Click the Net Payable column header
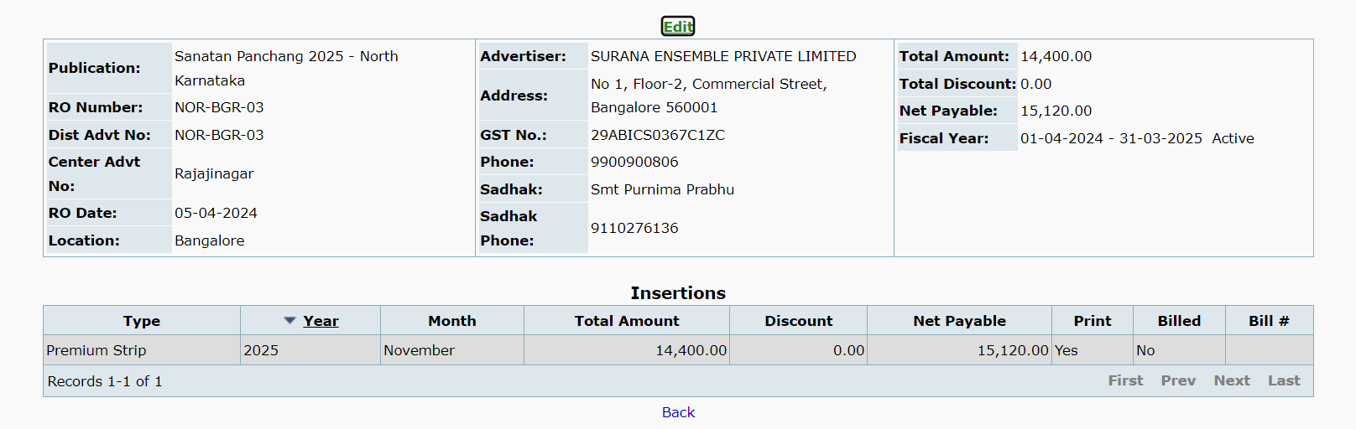The height and width of the screenshot is (429, 1356). (959, 321)
